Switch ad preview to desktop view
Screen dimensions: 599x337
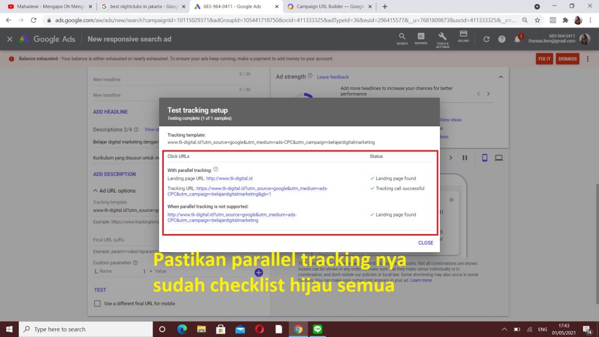coord(499,157)
